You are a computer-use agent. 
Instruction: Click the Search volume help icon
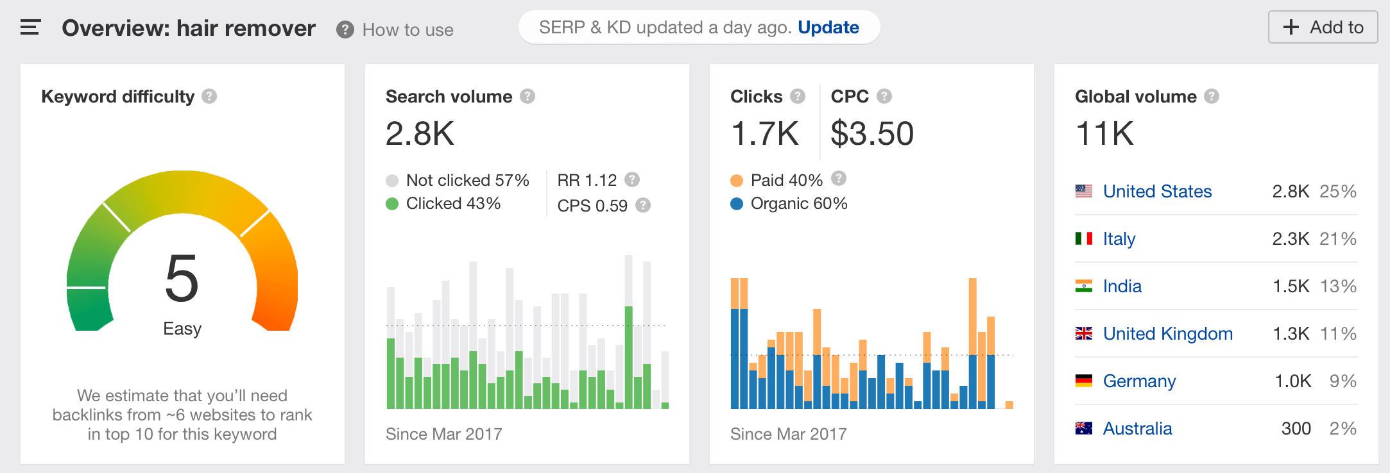pyautogui.click(x=528, y=96)
